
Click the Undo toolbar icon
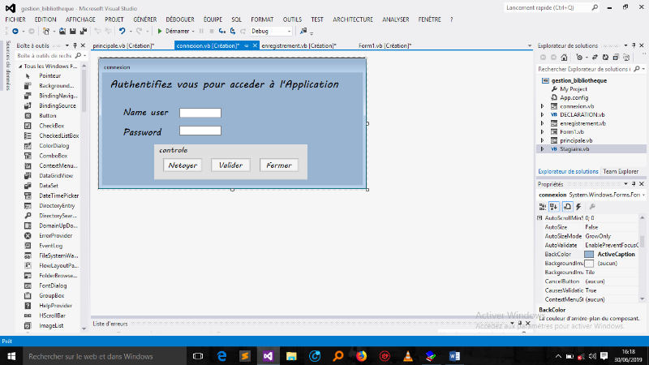coord(122,31)
